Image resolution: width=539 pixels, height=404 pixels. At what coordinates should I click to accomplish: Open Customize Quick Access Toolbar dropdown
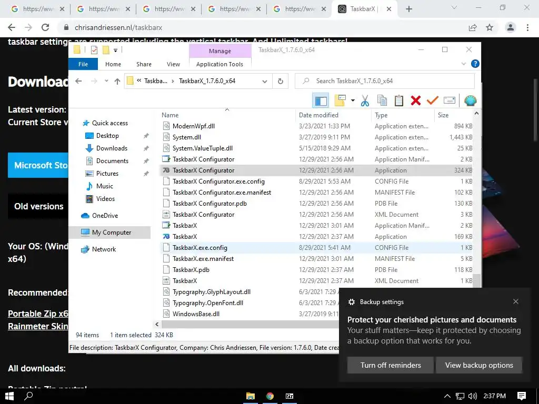[x=115, y=50]
